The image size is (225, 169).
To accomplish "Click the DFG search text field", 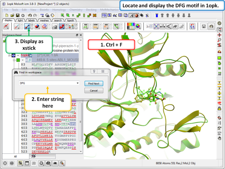I will click(46, 83).
